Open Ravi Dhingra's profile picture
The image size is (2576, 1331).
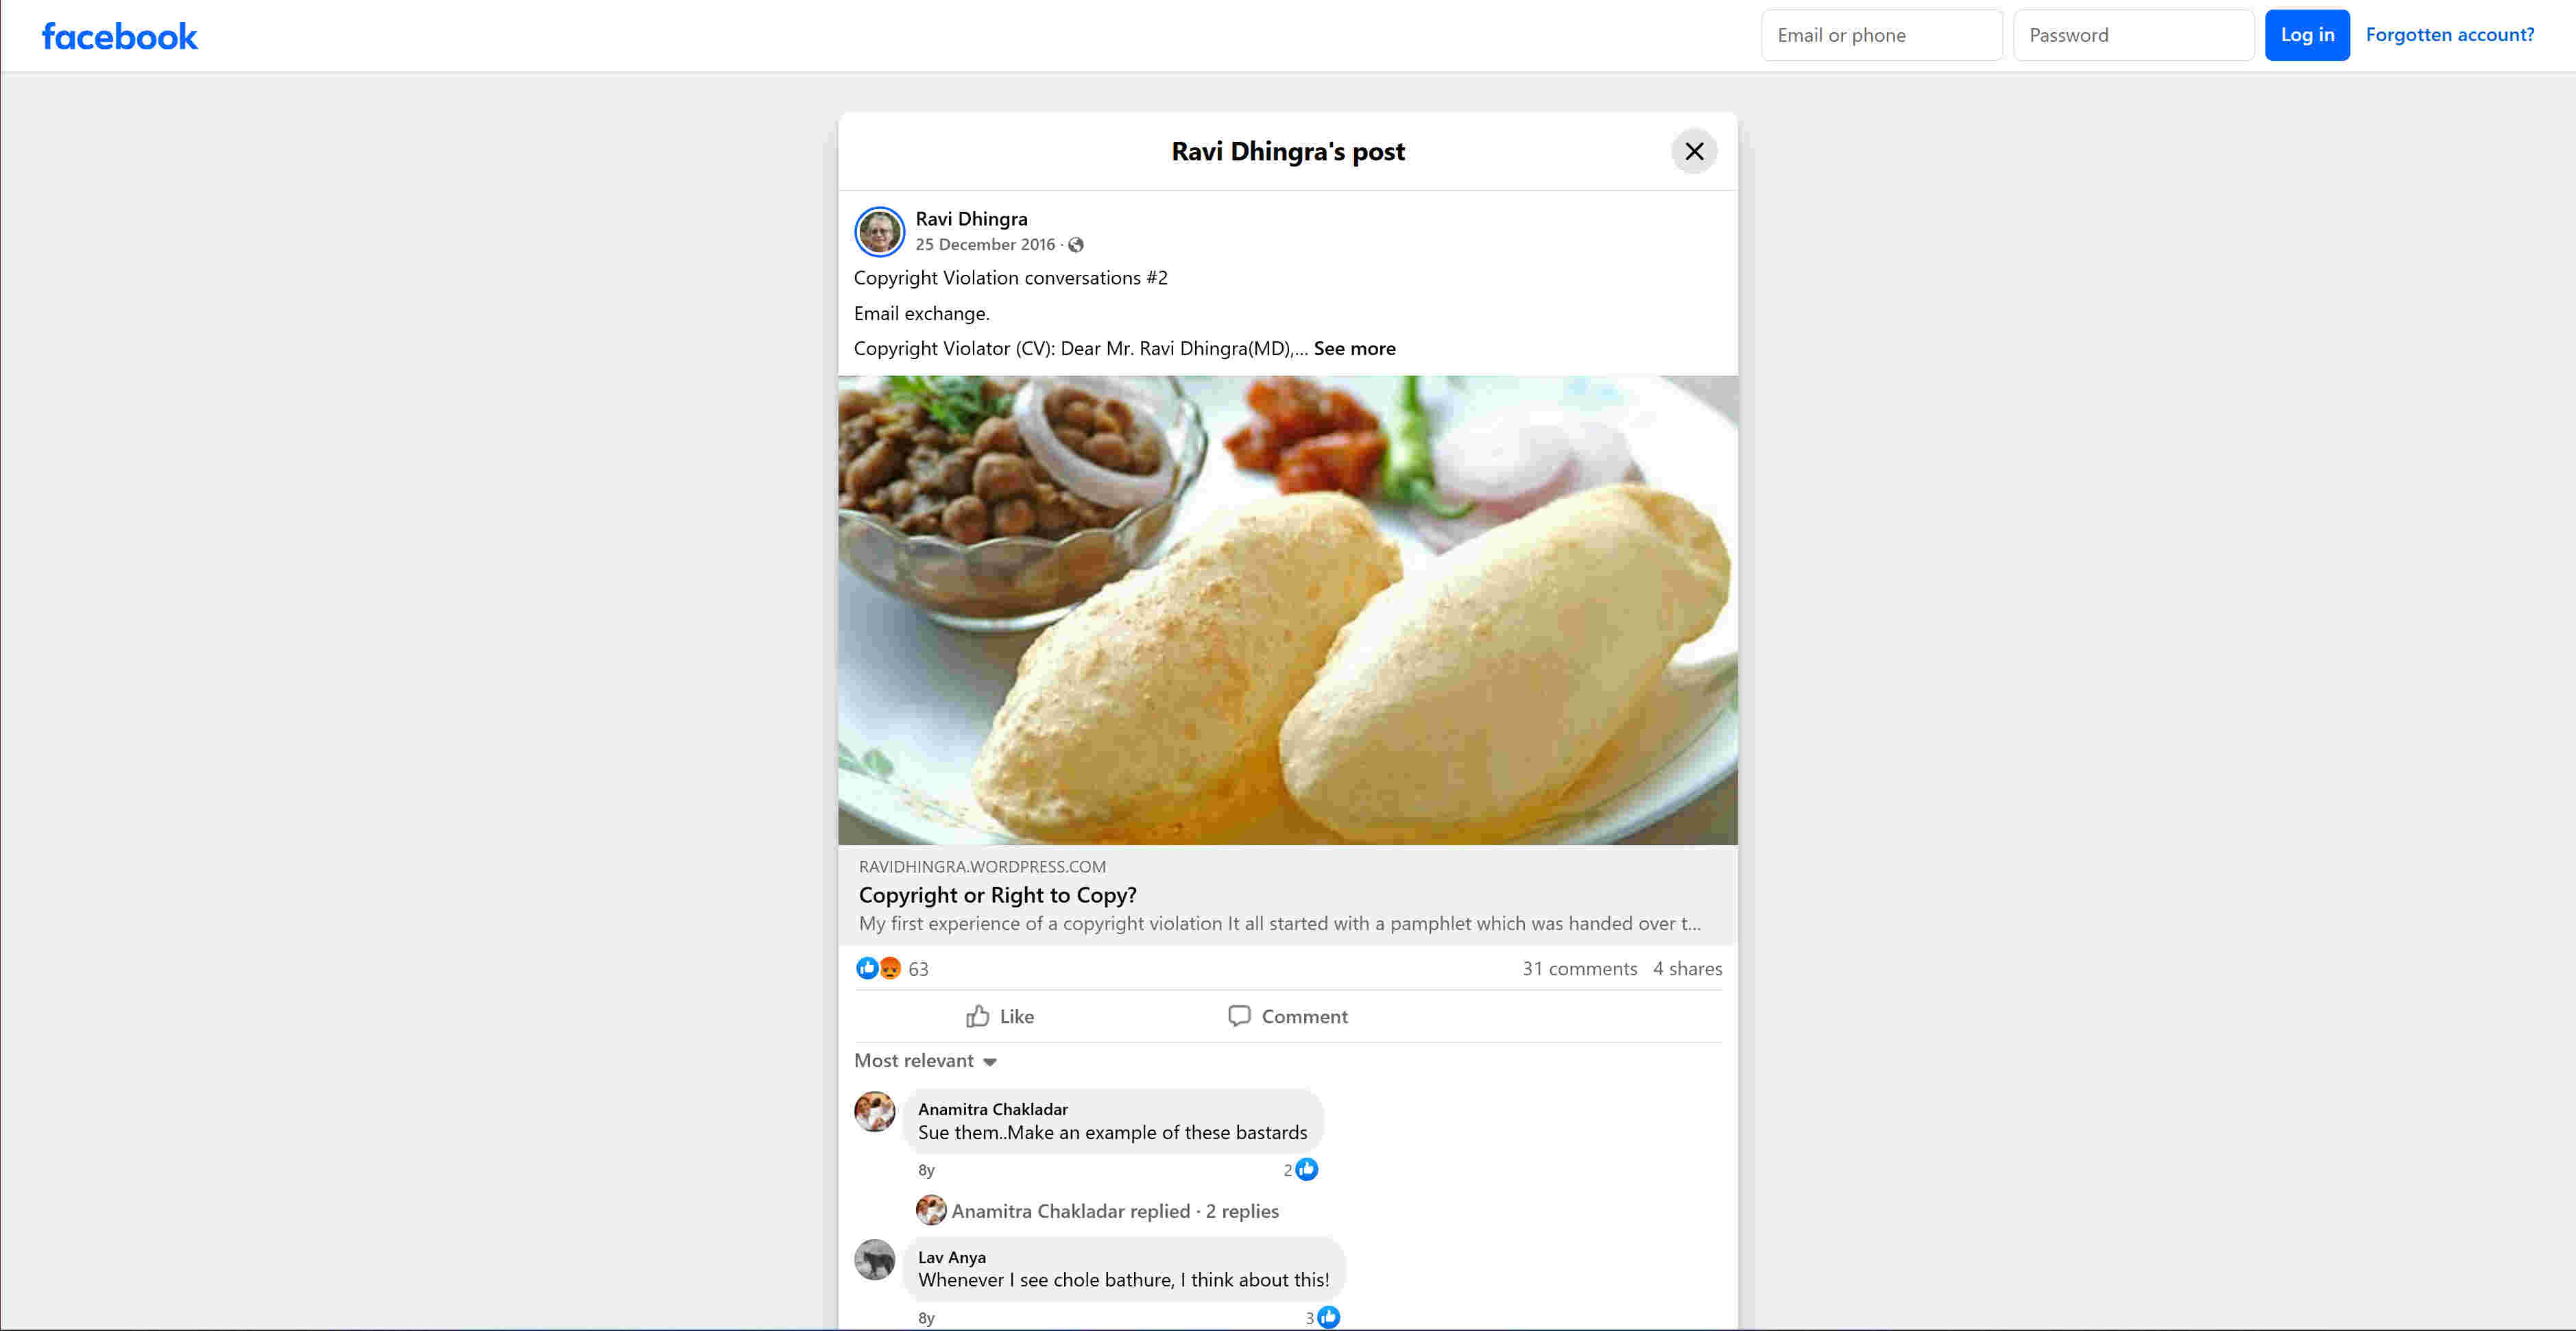(x=879, y=232)
